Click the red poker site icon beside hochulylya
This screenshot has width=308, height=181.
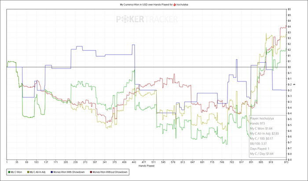175,4
